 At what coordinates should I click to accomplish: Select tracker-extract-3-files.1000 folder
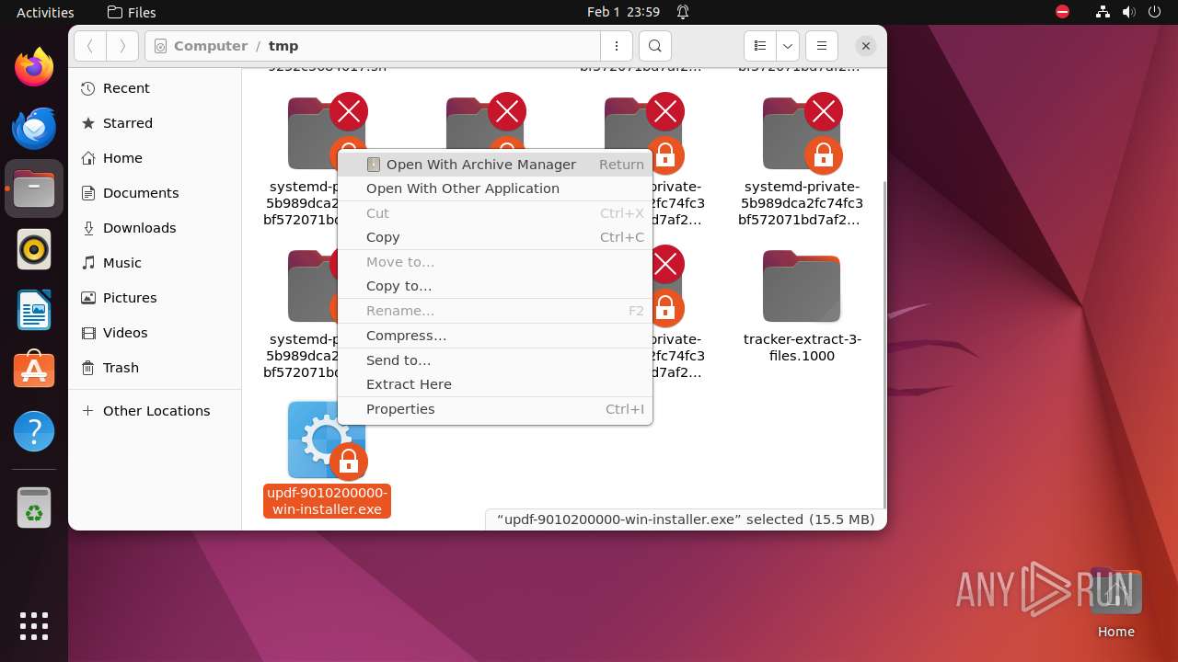click(x=802, y=287)
